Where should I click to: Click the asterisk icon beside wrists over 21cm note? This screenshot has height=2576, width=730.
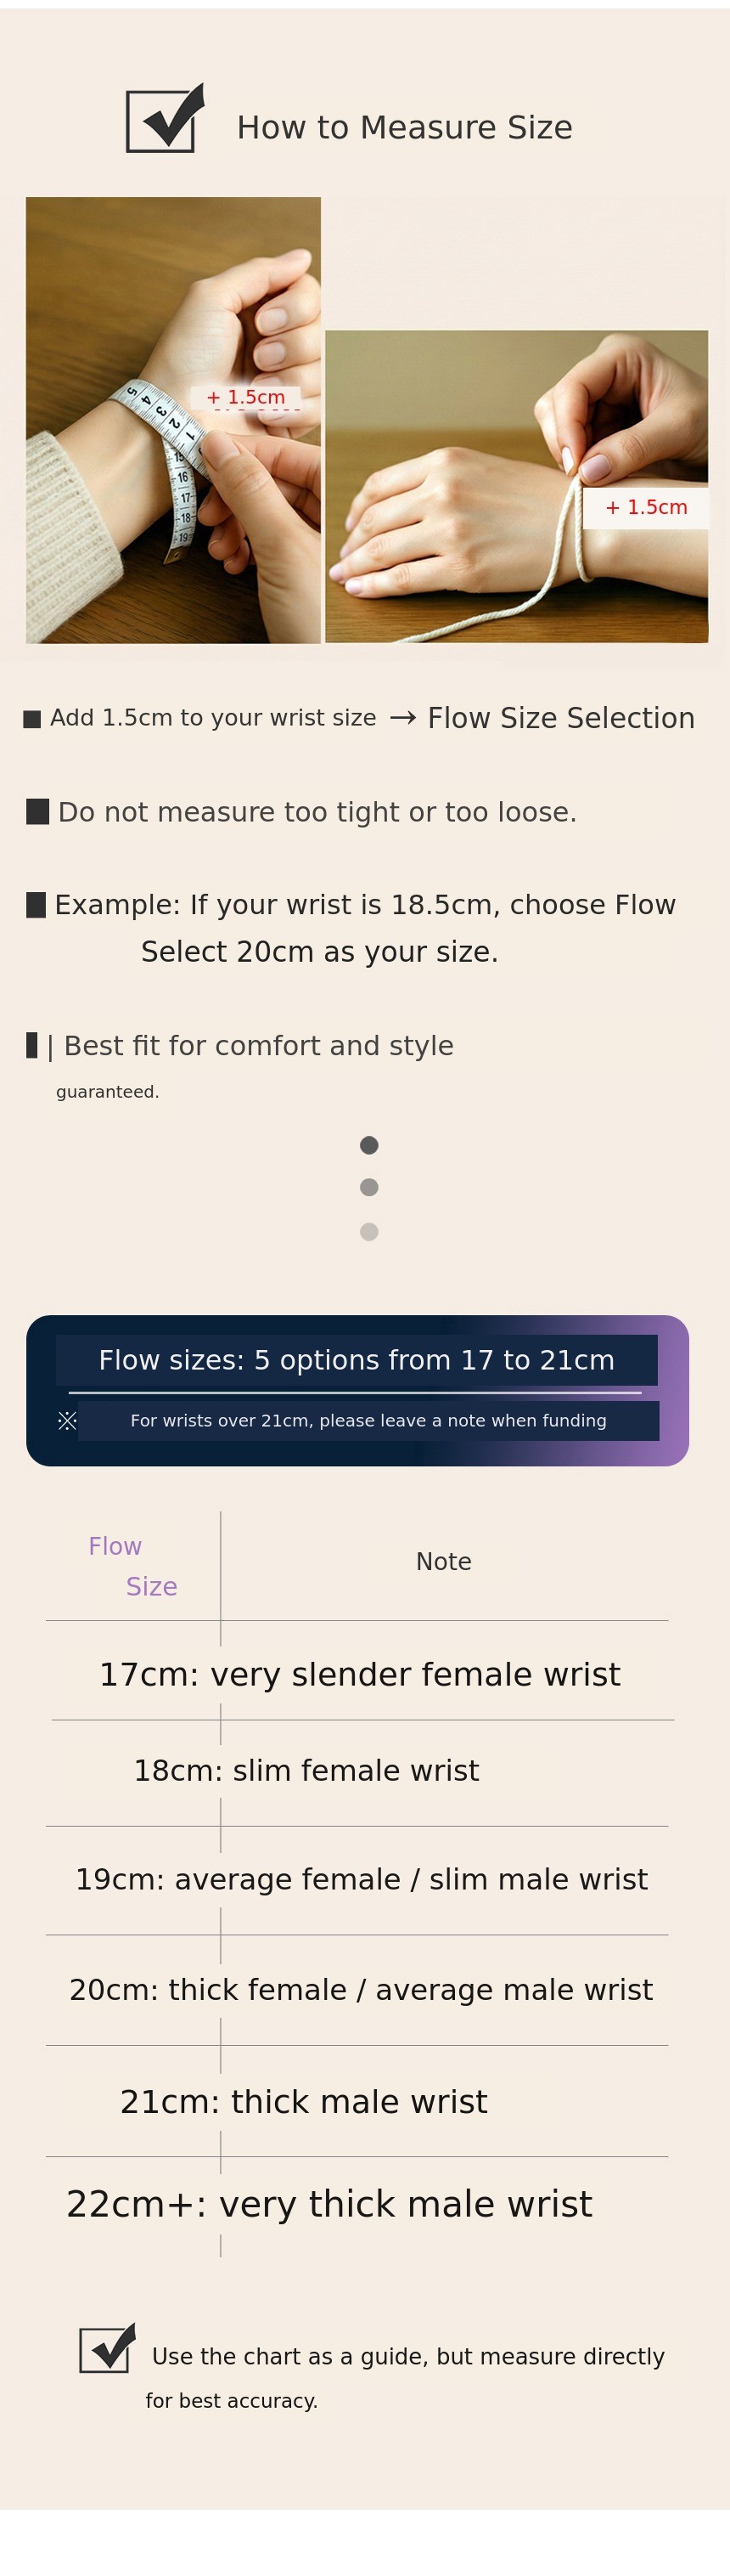pyautogui.click(x=67, y=1420)
